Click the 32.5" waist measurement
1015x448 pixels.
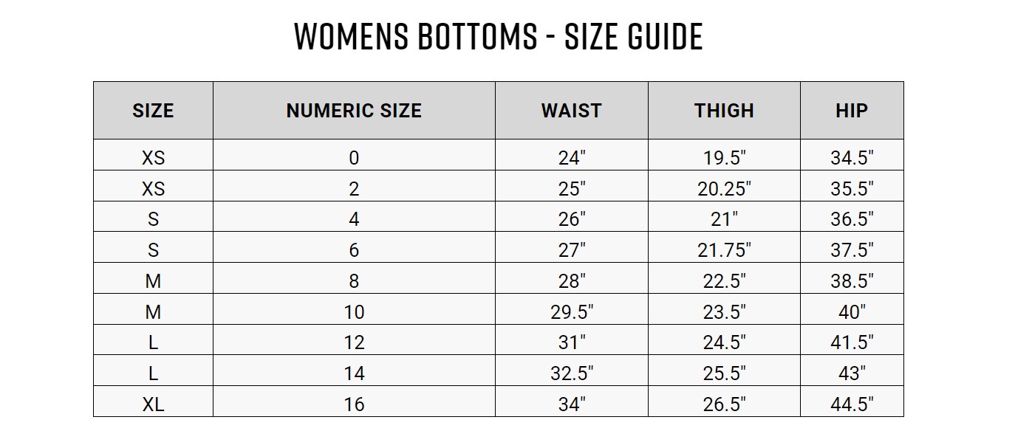coord(571,373)
